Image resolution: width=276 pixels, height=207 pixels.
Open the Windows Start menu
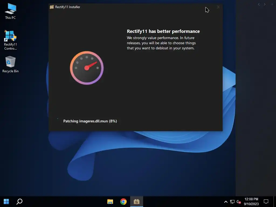tap(6, 201)
